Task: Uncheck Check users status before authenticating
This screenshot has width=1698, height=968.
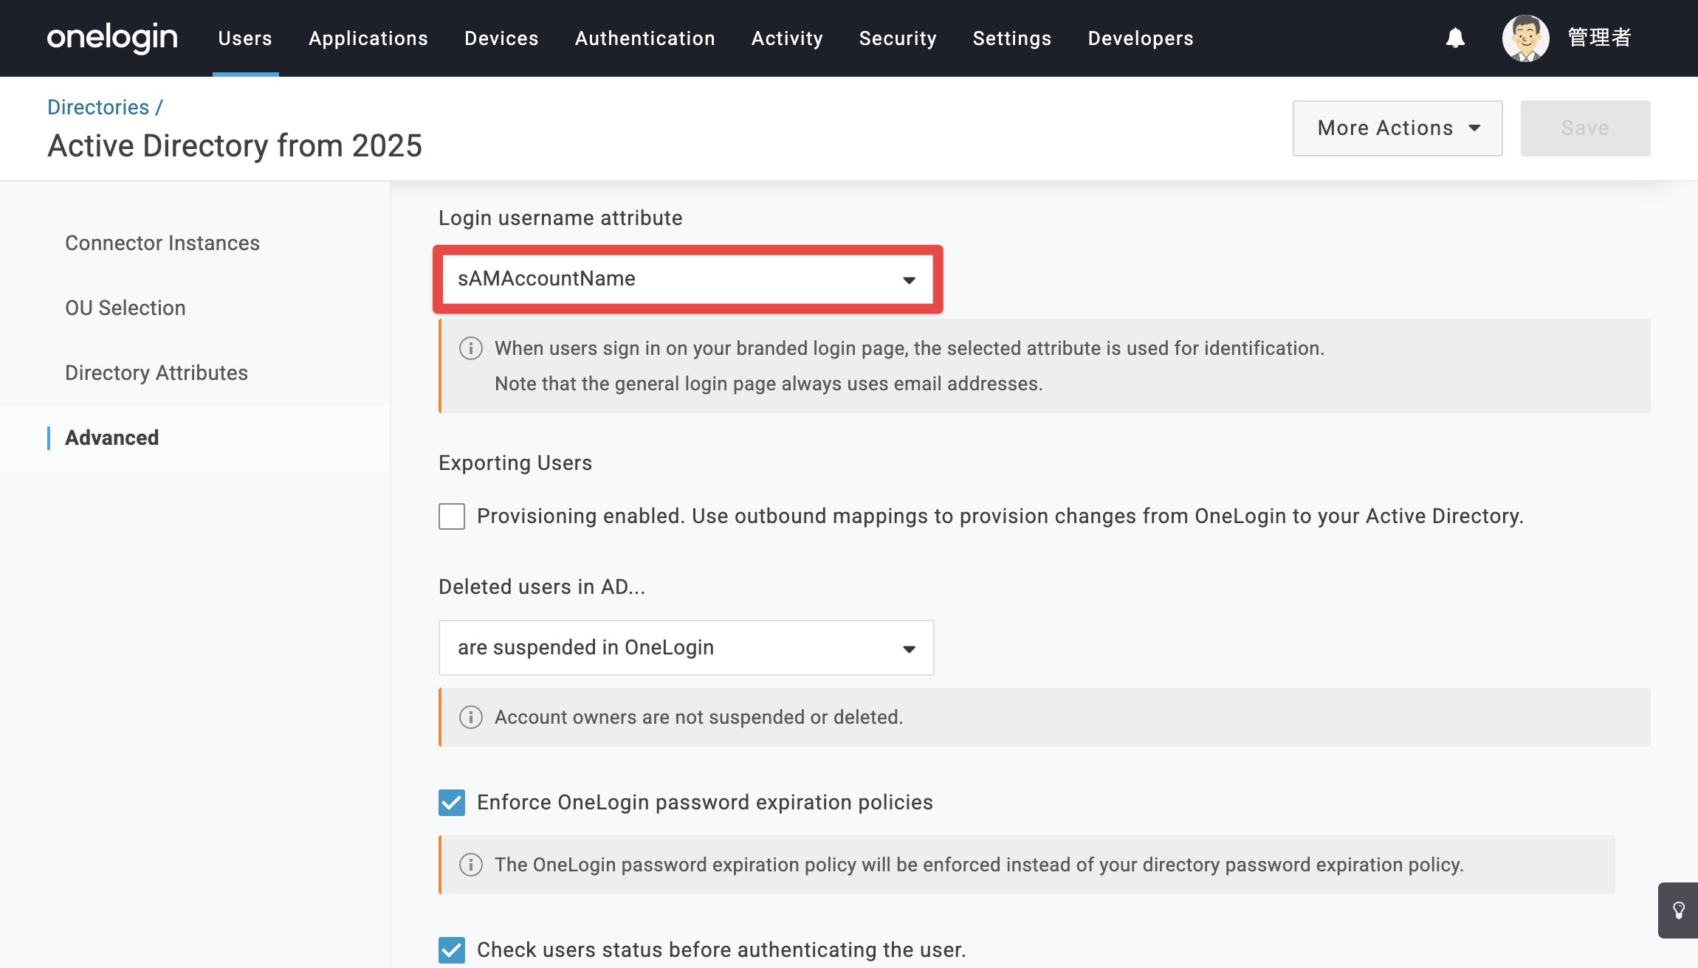Action: coord(452,950)
